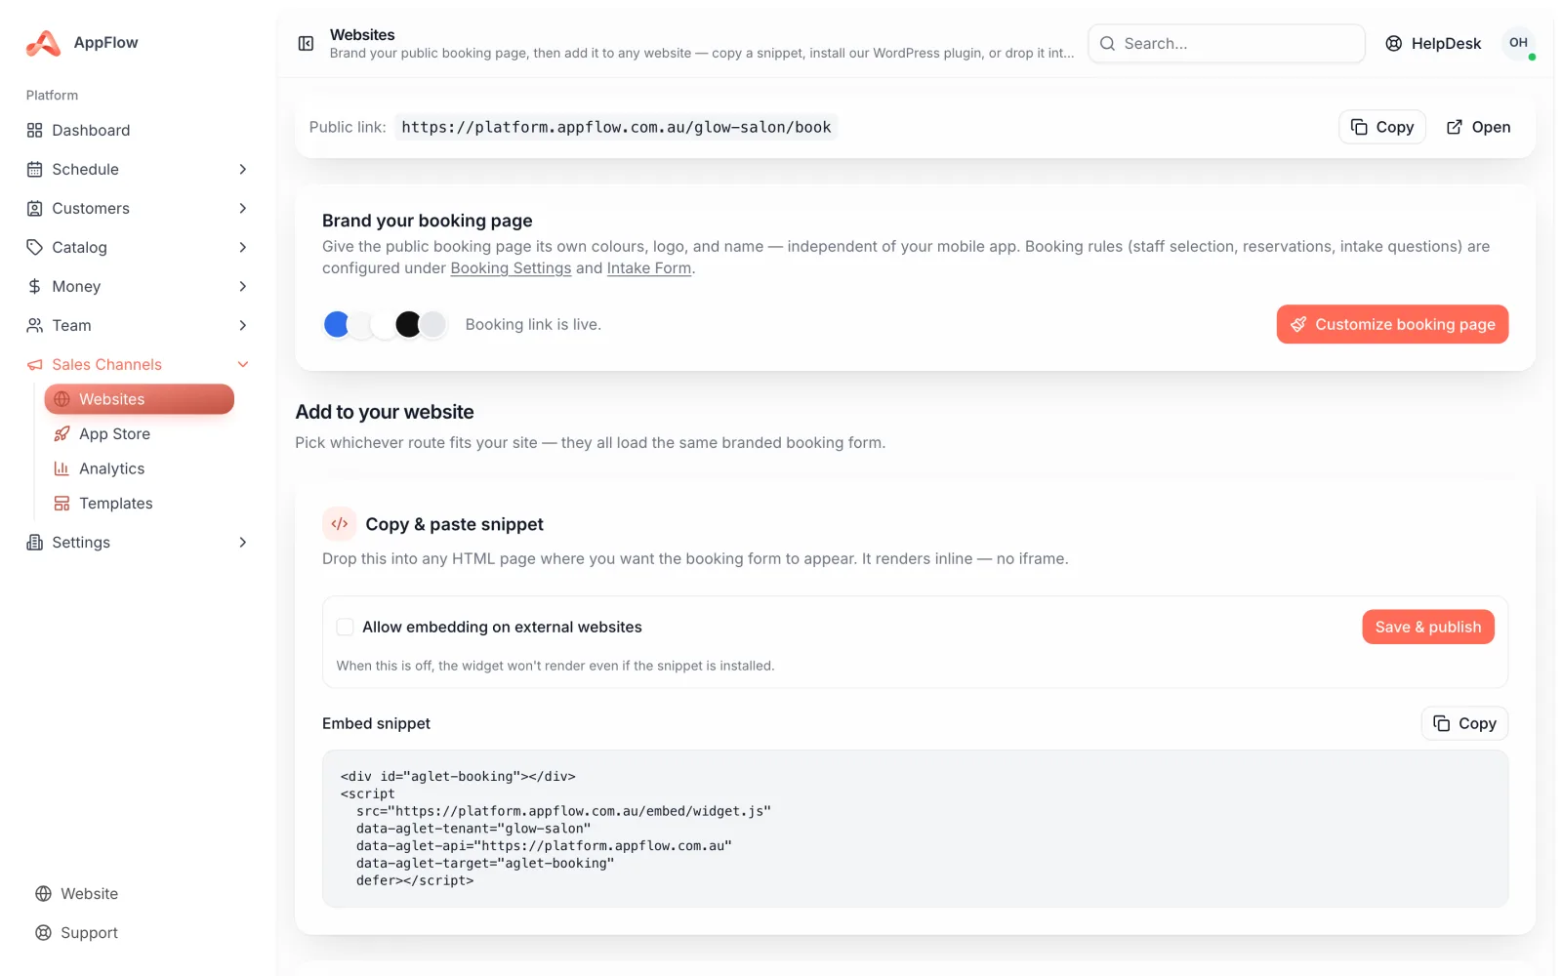Select the light gray colour swatch
Viewport: 1562px width, 976px height.
coord(432,324)
